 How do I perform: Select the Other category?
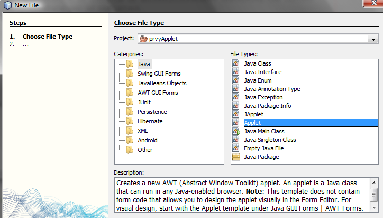click(x=145, y=150)
